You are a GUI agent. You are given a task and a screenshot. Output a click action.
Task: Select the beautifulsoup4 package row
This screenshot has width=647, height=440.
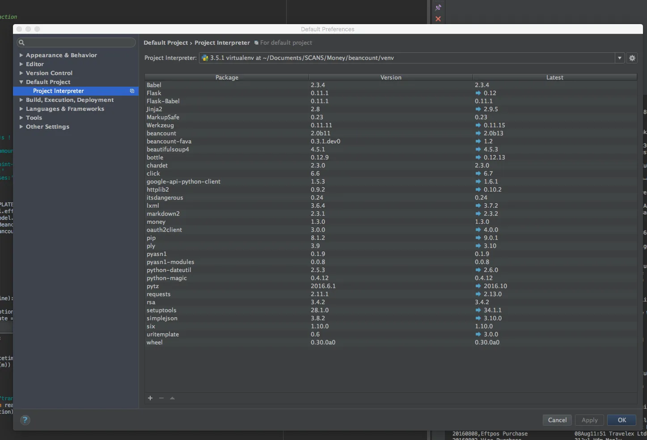pyautogui.click(x=391, y=149)
